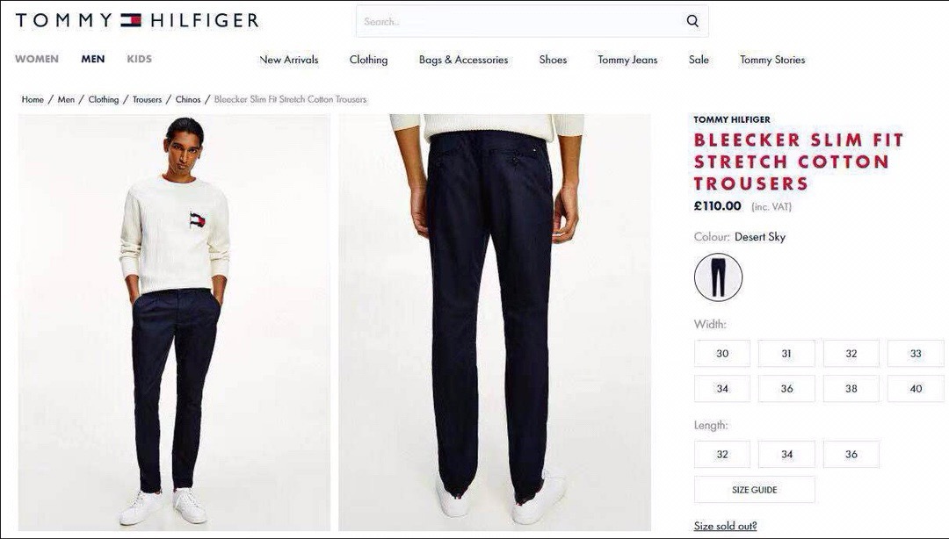Viewport: 949px width, 539px height.
Task: Open the 'Size sold out?' link
Action: (725, 526)
